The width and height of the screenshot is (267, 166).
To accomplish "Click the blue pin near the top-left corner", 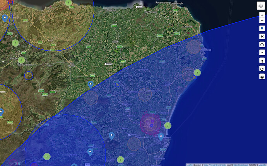I will [5, 19].
